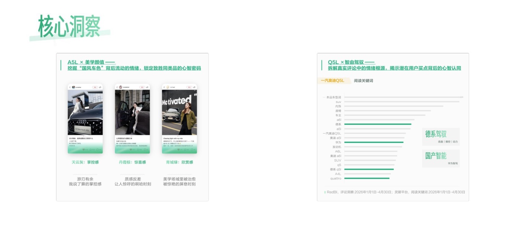The height and width of the screenshot is (227, 530).
Task: Tap the follow button in the 青城绿 phone mockup
Action: click(x=189, y=87)
